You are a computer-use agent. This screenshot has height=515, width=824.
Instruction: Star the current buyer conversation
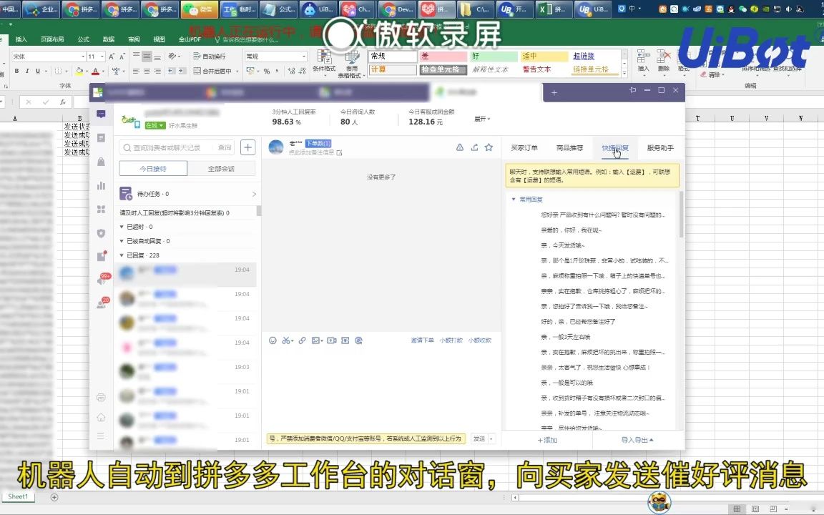pyautogui.click(x=489, y=147)
